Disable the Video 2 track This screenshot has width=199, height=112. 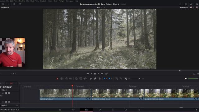point(9,93)
